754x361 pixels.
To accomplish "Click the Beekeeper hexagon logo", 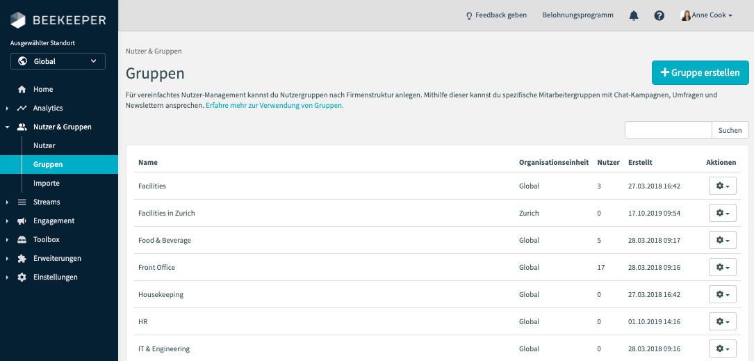I will [x=18, y=21].
